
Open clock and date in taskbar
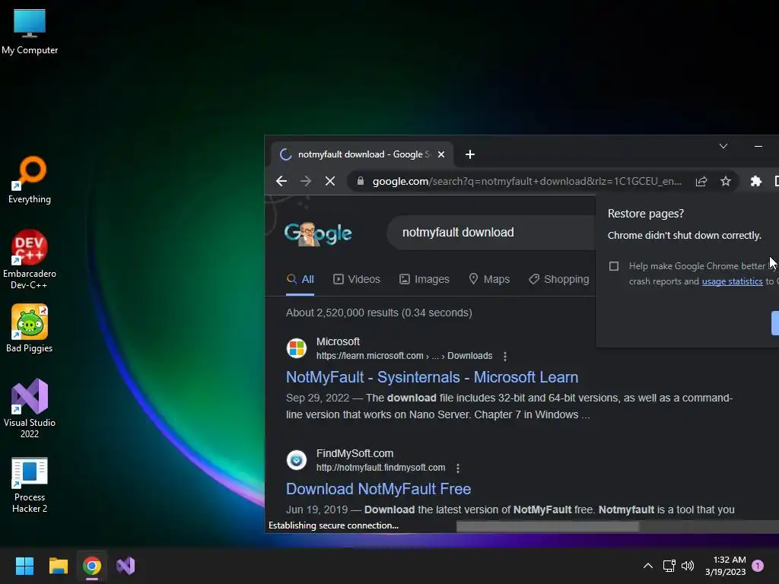(x=725, y=566)
